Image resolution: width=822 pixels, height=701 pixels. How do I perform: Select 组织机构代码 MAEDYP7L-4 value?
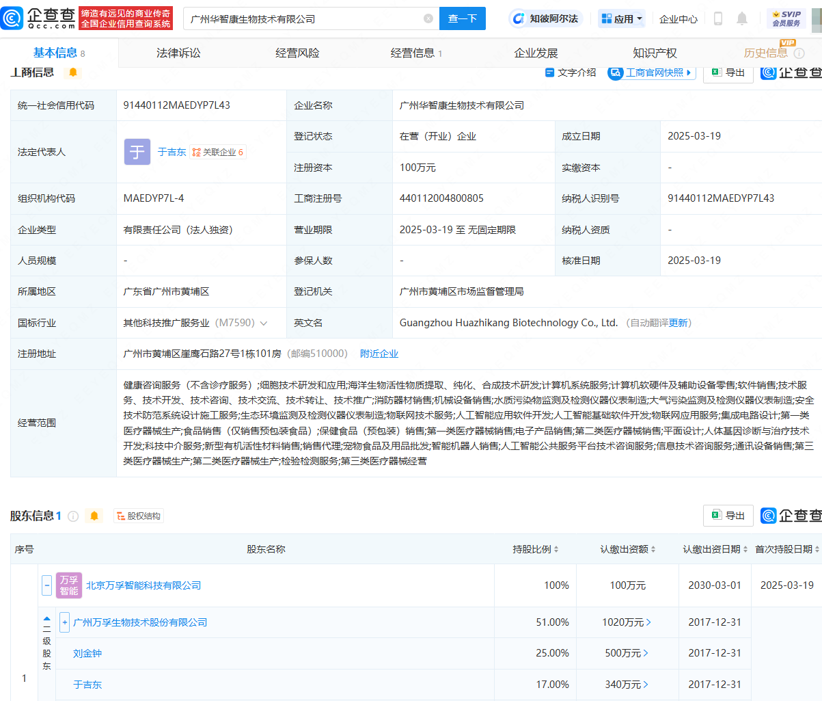tap(154, 198)
